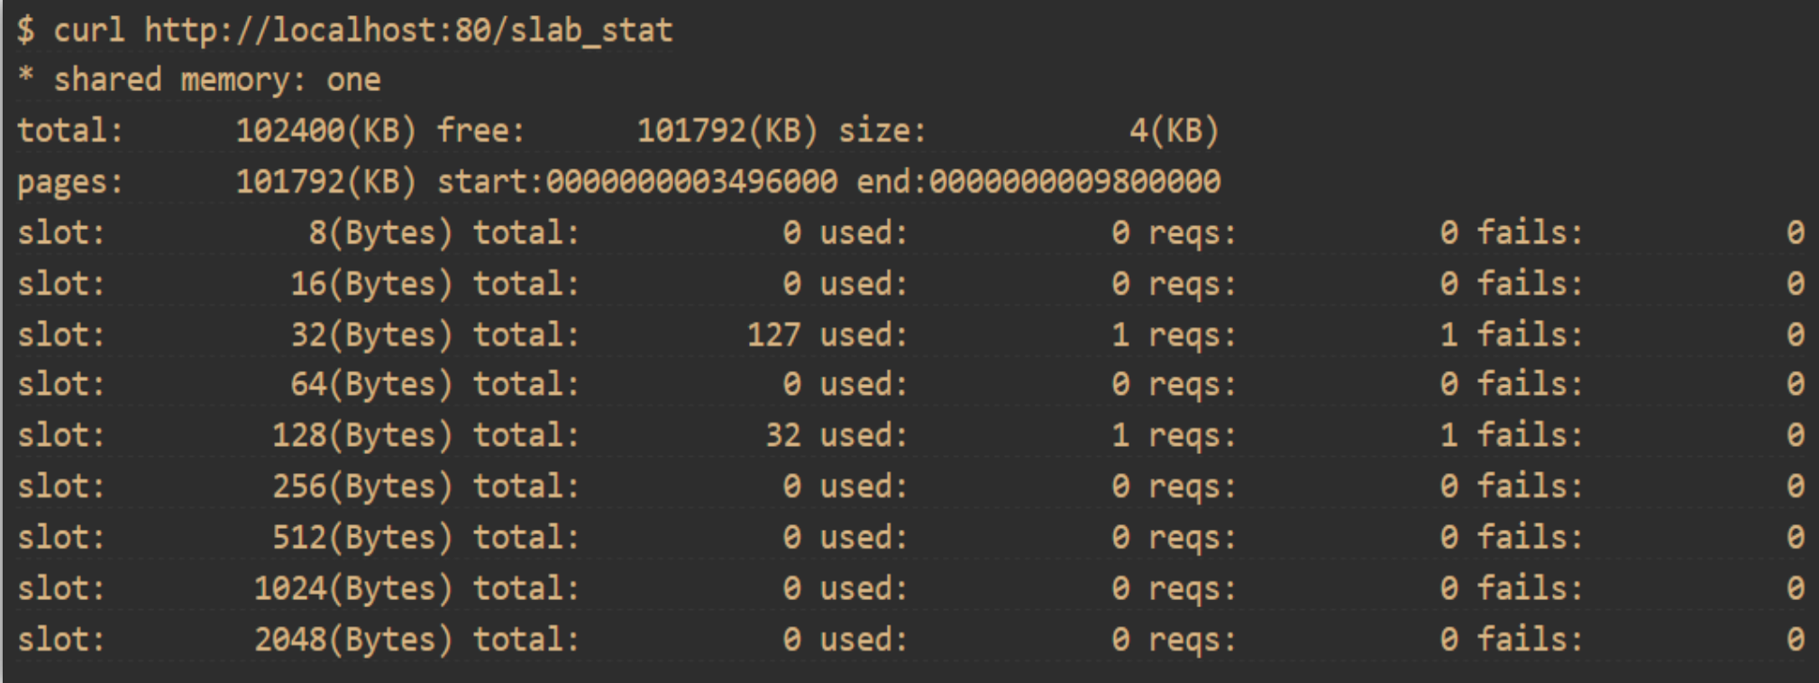Click the 16(Bytes) slot size

coord(370,284)
